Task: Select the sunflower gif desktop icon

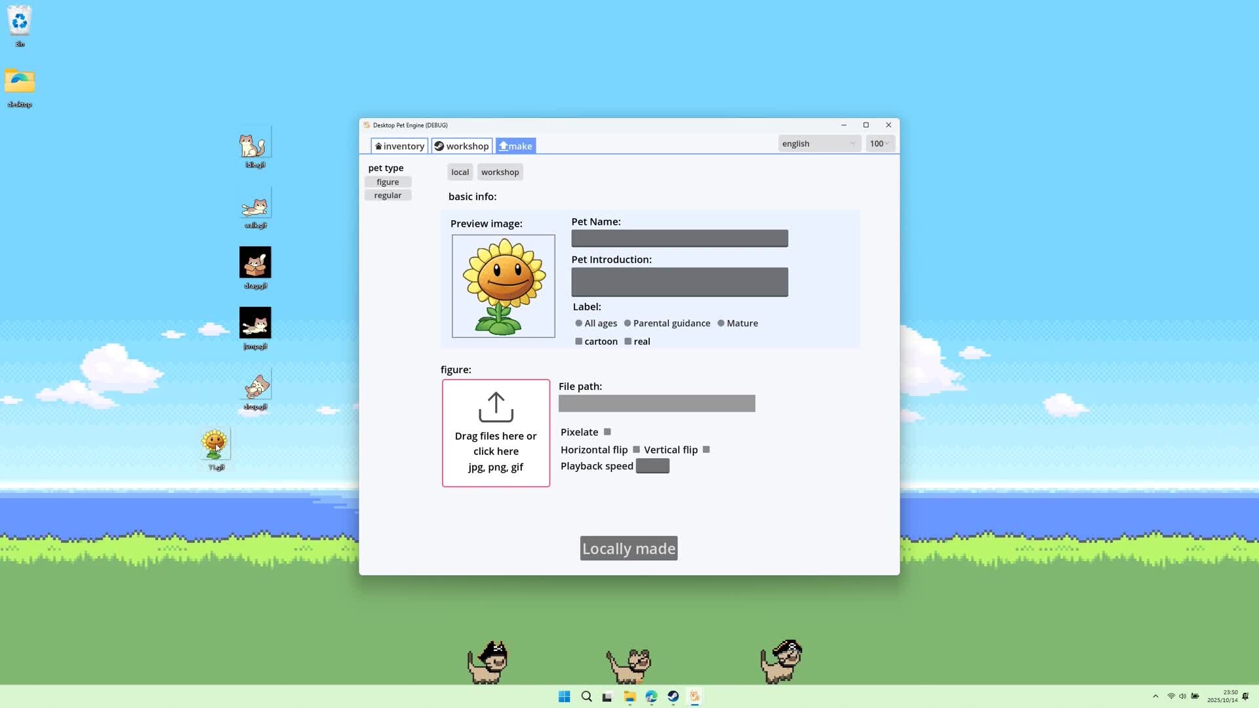Action: click(x=214, y=444)
